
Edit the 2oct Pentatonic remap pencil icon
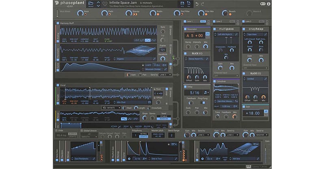tap(94, 158)
